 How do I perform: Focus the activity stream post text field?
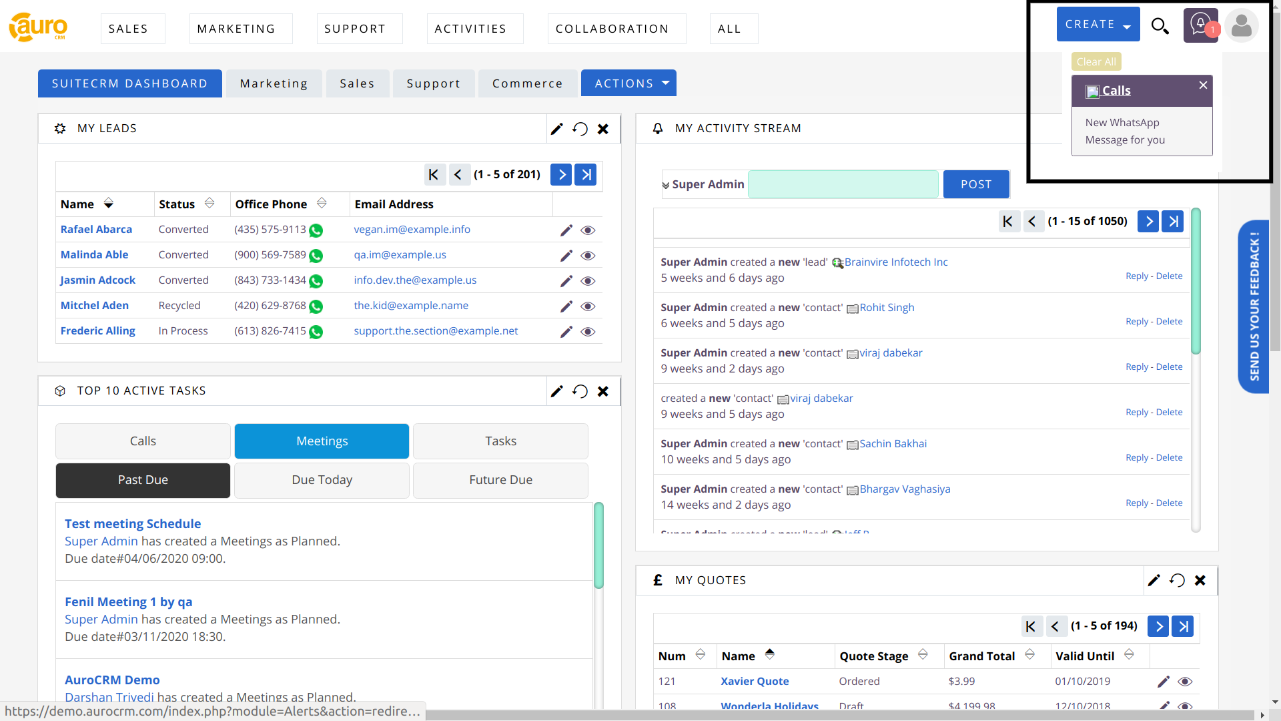843,184
